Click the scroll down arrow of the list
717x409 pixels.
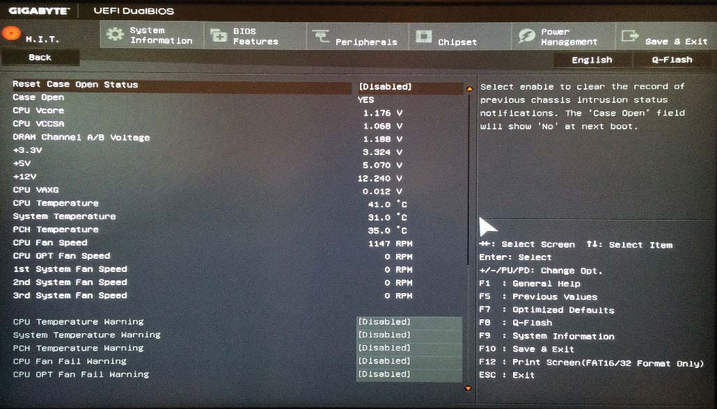click(x=468, y=388)
